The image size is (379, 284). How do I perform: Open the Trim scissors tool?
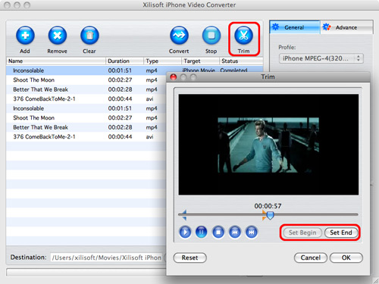[243, 35]
